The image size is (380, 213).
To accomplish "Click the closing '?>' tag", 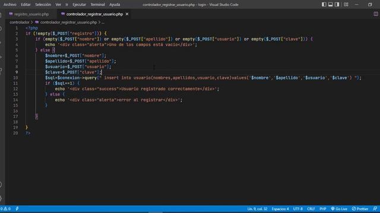I will coord(28,133).
